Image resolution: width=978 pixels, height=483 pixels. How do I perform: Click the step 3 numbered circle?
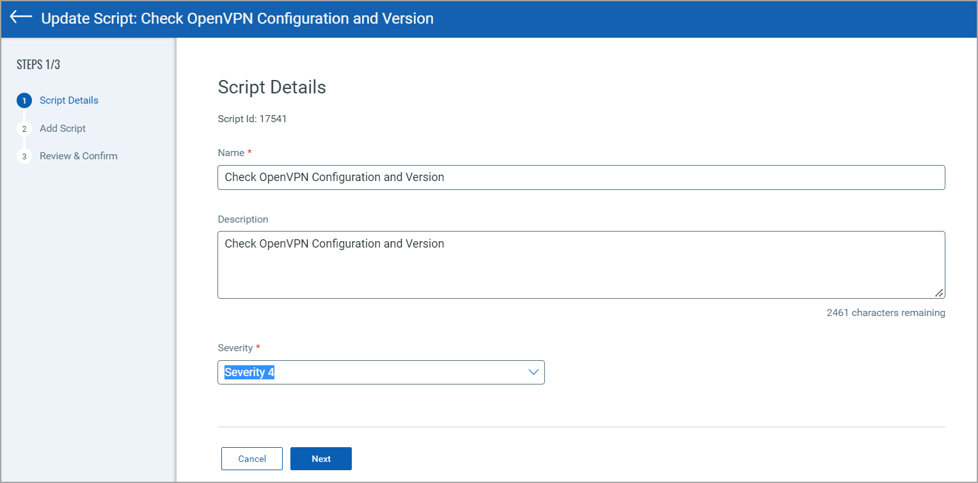(x=24, y=156)
